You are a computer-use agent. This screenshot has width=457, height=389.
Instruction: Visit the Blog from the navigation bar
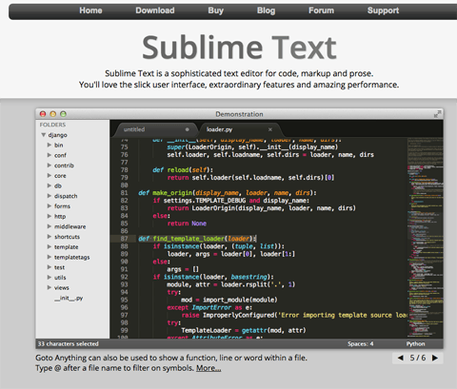click(x=266, y=10)
